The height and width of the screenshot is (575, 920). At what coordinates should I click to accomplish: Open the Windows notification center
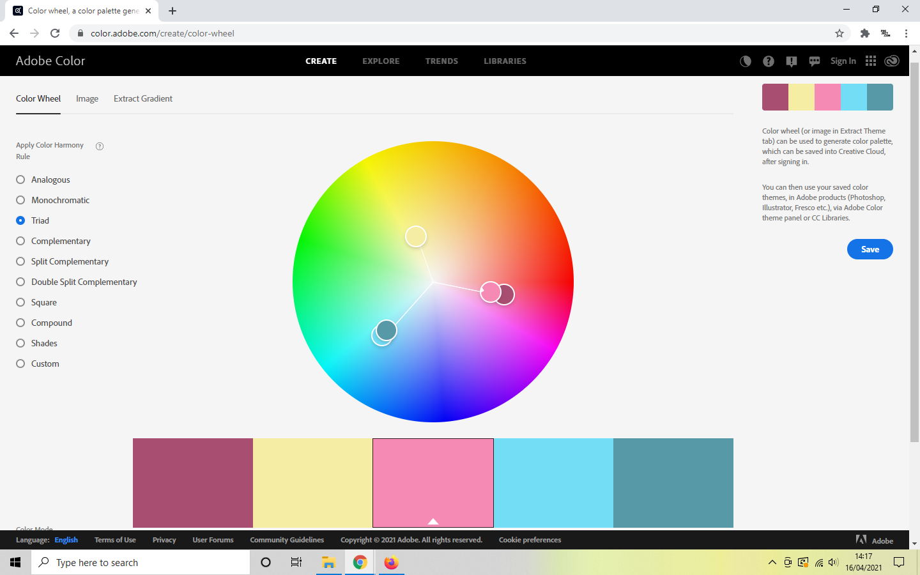coord(899,562)
